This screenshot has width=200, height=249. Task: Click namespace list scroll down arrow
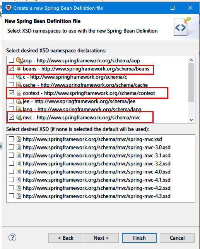coord(191,120)
